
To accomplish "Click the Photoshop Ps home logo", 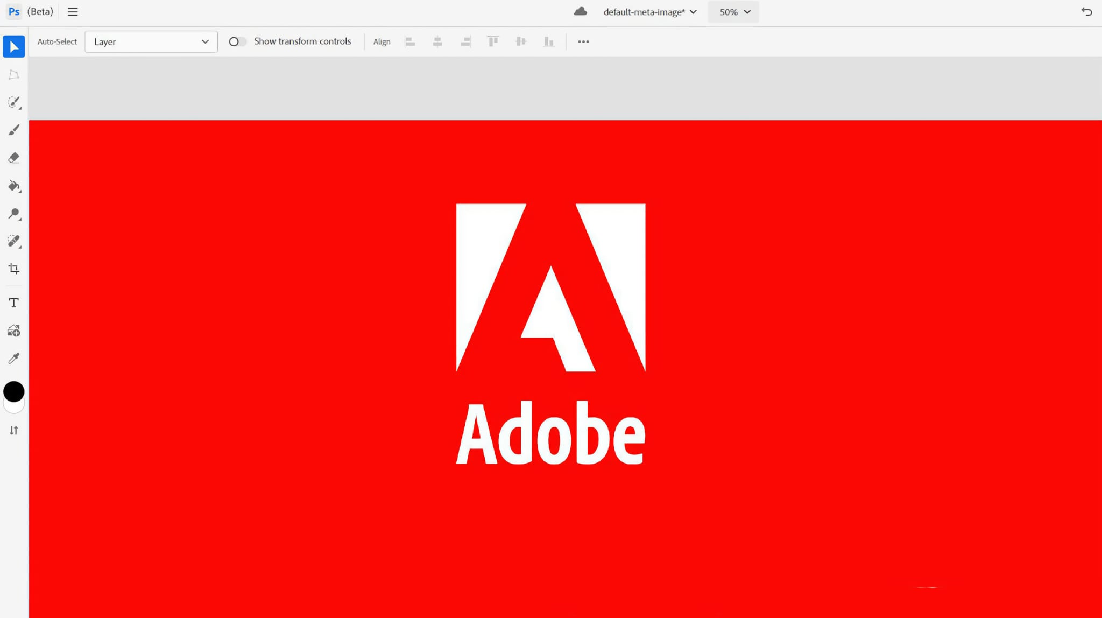I will coord(14,12).
